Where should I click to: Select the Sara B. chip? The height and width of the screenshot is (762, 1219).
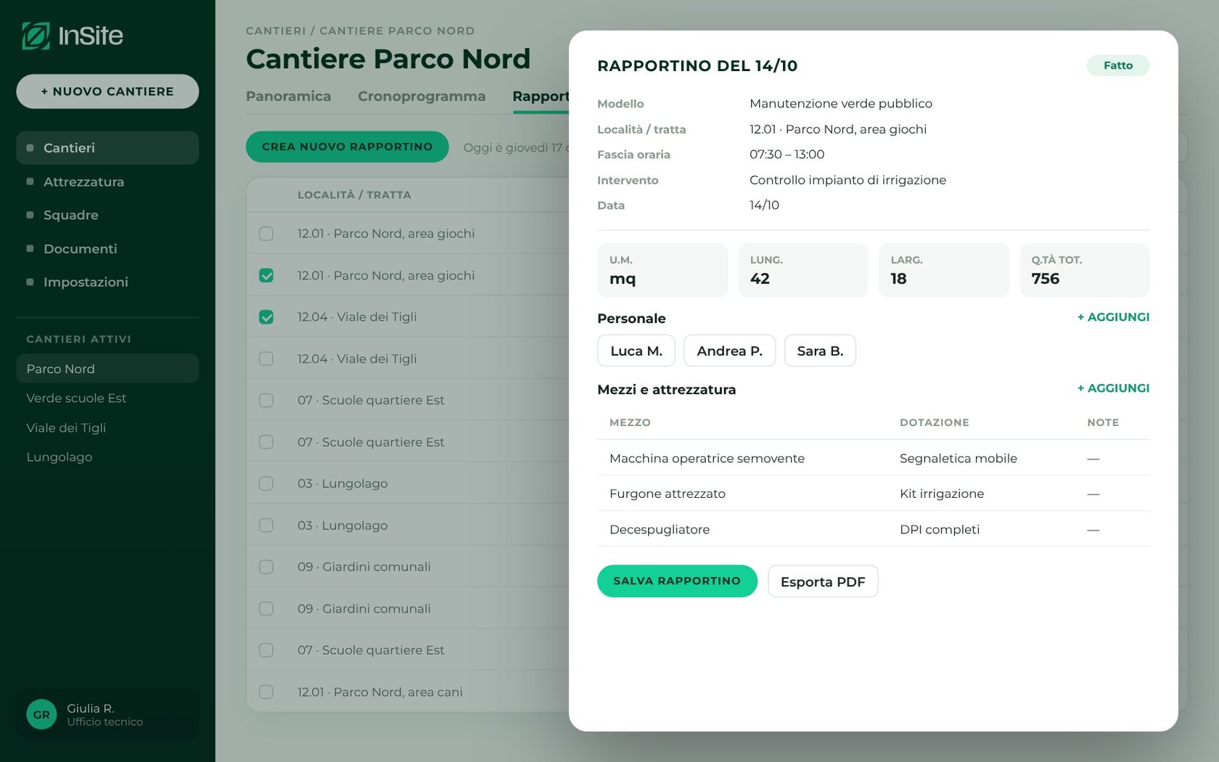820,351
